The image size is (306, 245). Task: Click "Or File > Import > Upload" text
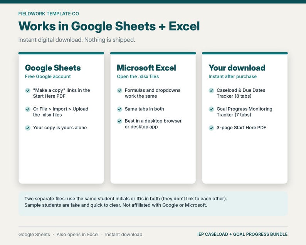click(x=61, y=109)
